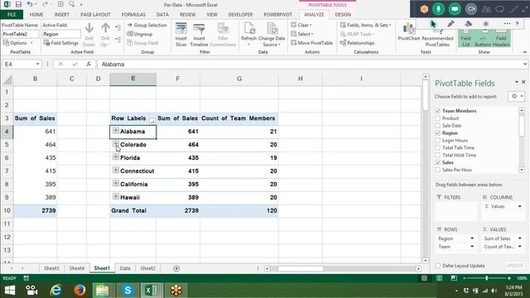Adjust the zoom slider in status bar
This screenshot has width=530, height=298.
click(x=486, y=278)
